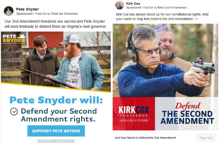Click the Pete Snyder page name
Viewport: 219px width, 145px height.
coord(27,9)
